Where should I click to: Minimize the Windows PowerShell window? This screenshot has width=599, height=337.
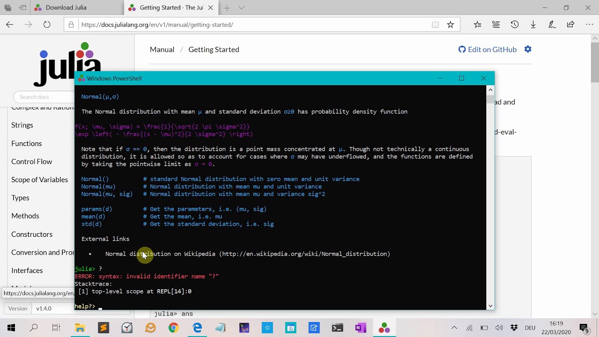point(440,78)
